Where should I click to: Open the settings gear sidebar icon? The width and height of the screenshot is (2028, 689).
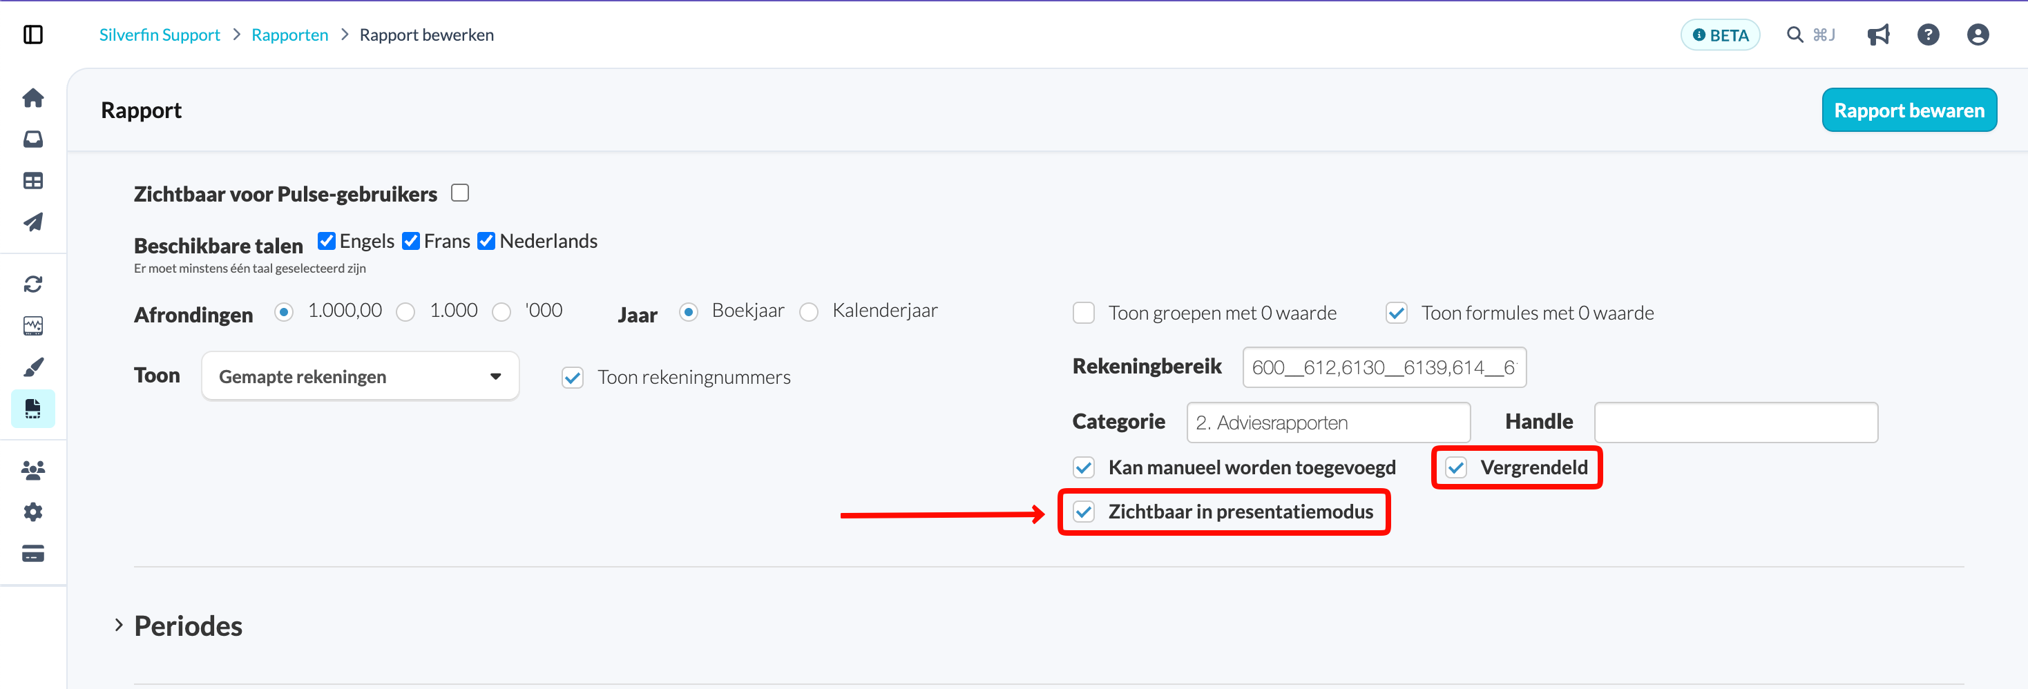[x=33, y=512]
